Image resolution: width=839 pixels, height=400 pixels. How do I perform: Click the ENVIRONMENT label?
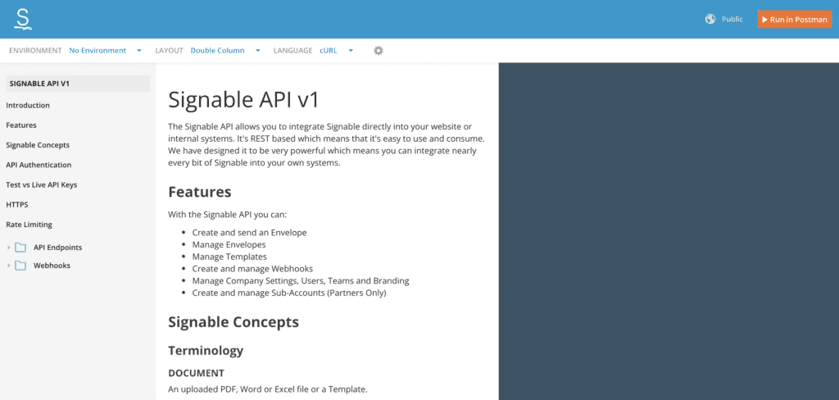tap(36, 50)
